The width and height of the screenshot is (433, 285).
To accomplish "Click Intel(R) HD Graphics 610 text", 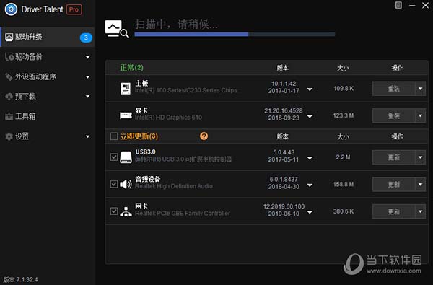I will click(168, 118).
